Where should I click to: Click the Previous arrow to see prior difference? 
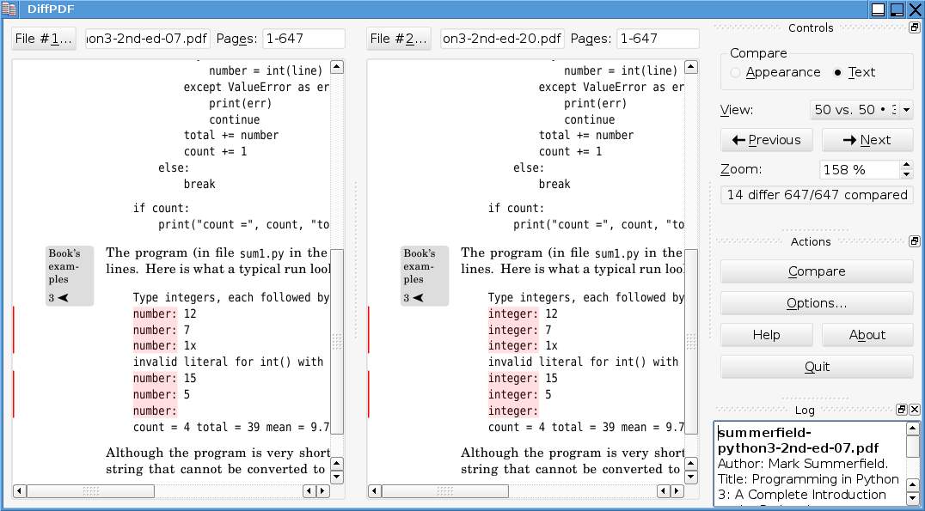[x=766, y=139]
